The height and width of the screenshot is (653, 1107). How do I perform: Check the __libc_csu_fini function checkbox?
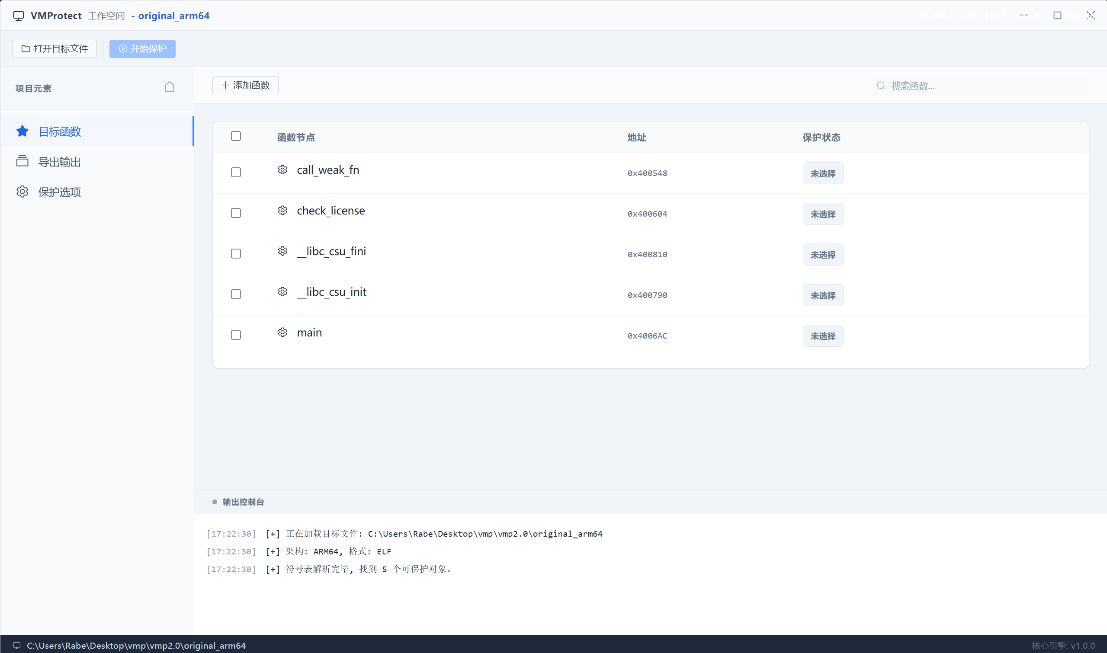236,253
